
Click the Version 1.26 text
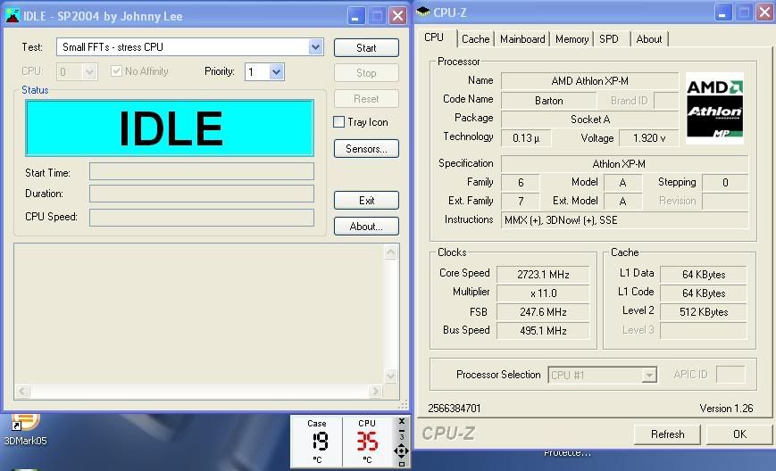pyautogui.click(x=726, y=409)
